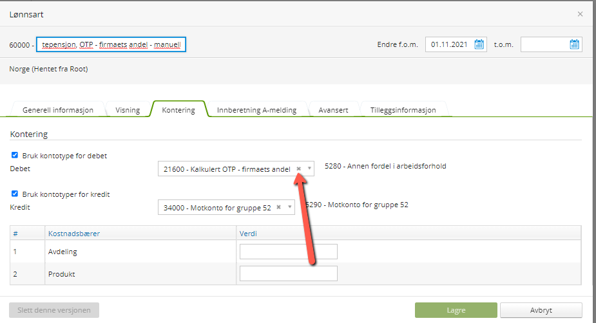This screenshot has width=596, height=323.
Task: Click the Avbryt button
Action: [541, 310]
